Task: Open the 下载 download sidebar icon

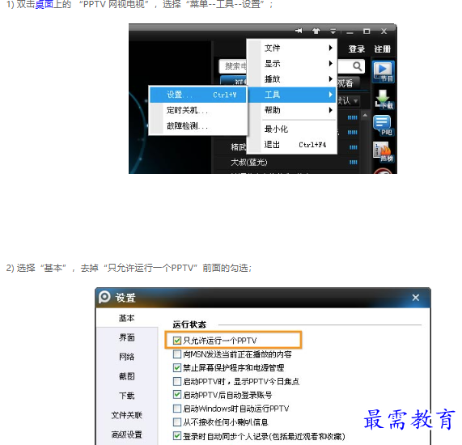Action: (384, 99)
